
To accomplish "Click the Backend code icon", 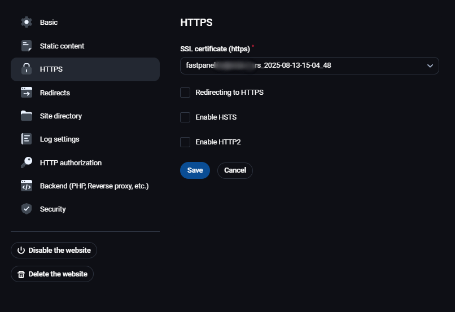I will 27,186.
